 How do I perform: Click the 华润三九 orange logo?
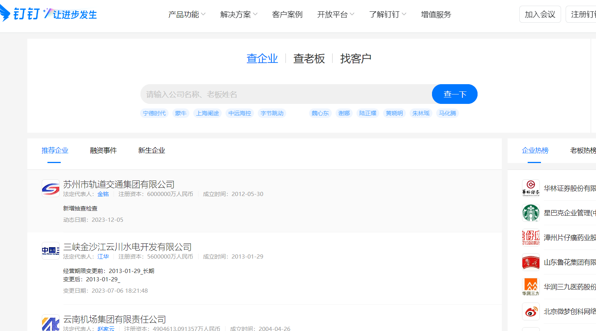531,287
